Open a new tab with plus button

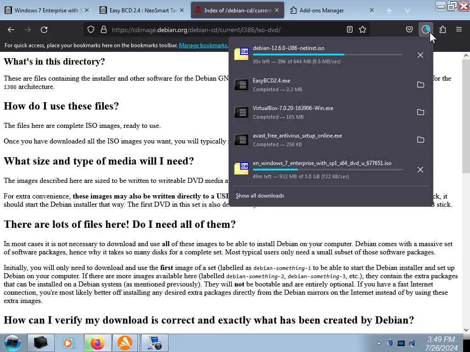click(389, 11)
